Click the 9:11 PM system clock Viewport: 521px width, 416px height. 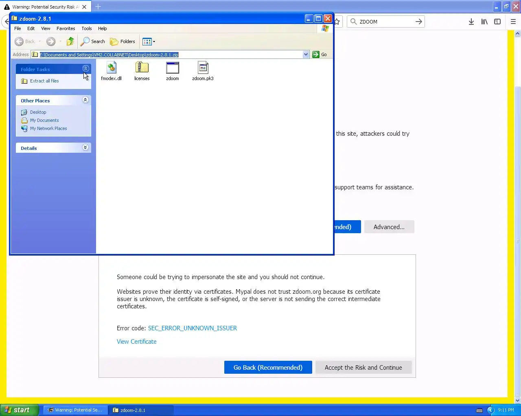[506, 410]
